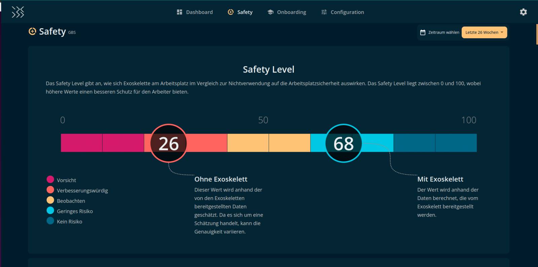
Task: Click the dropdown arrow on the time range button
Action: (502, 33)
